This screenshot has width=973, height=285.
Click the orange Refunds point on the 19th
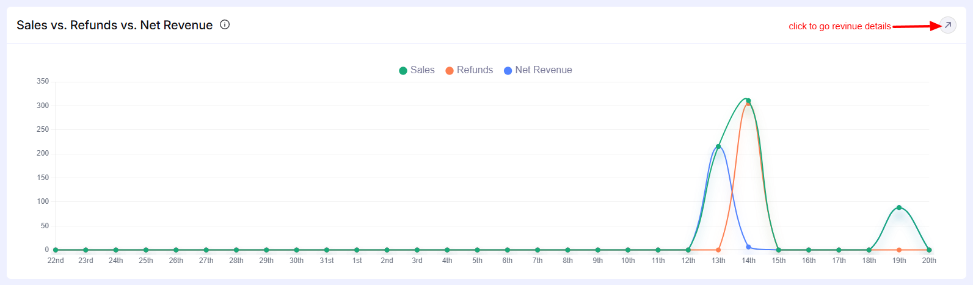coord(899,250)
